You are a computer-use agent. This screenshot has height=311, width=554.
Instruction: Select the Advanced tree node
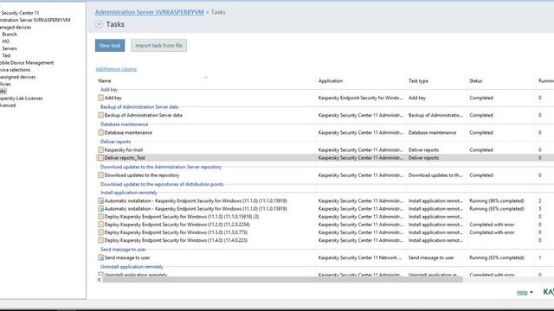[x=8, y=105]
